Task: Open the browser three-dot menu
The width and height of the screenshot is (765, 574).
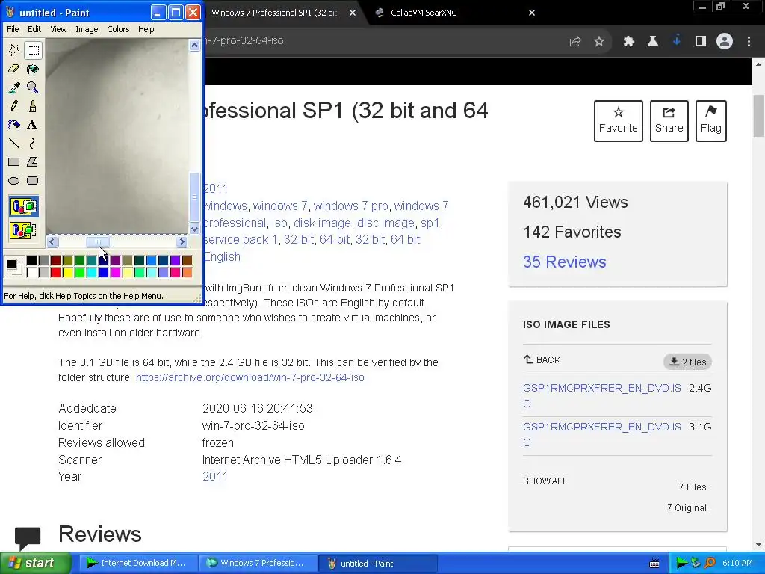Action: [749, 42]
